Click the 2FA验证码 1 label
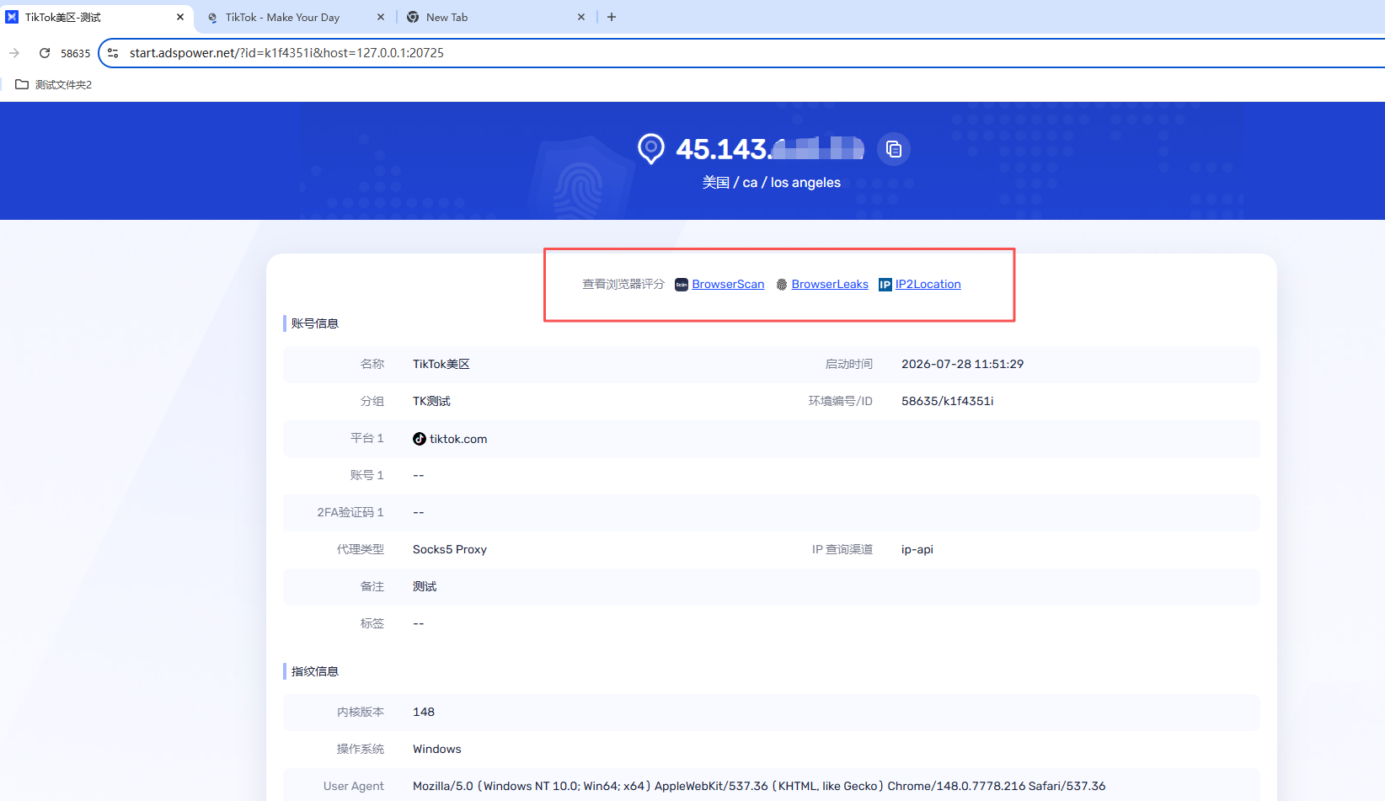1385x801 pixels. point(350,513)
